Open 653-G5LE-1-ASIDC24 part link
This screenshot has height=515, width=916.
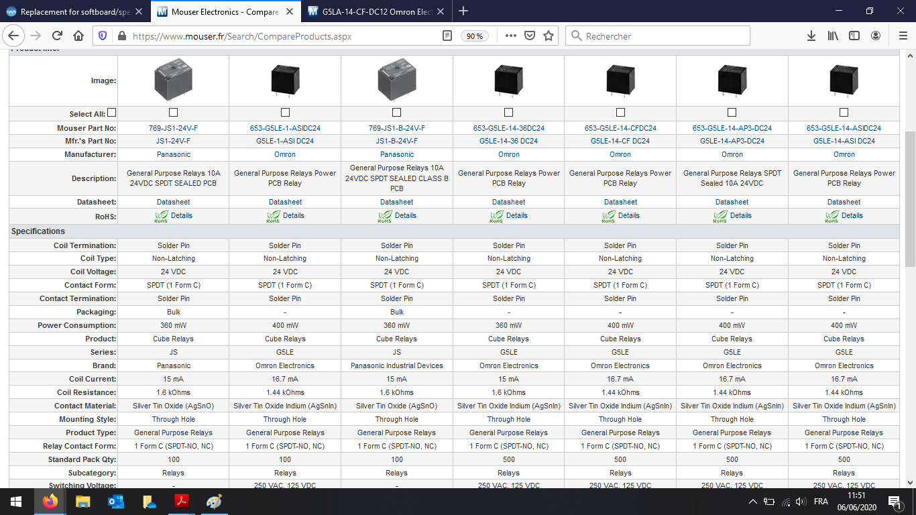(x=285, y=128)
